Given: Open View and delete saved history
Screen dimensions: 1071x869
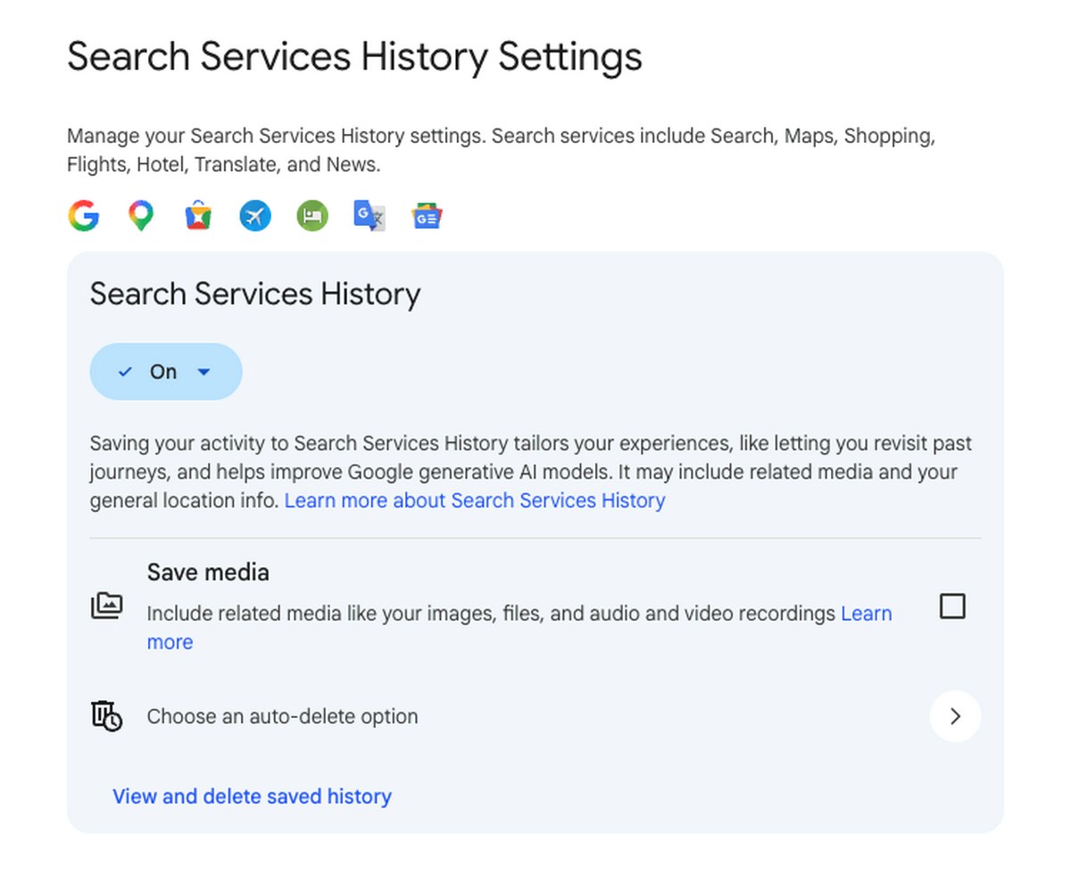Looking at the screenshot, I should point(252,796).
